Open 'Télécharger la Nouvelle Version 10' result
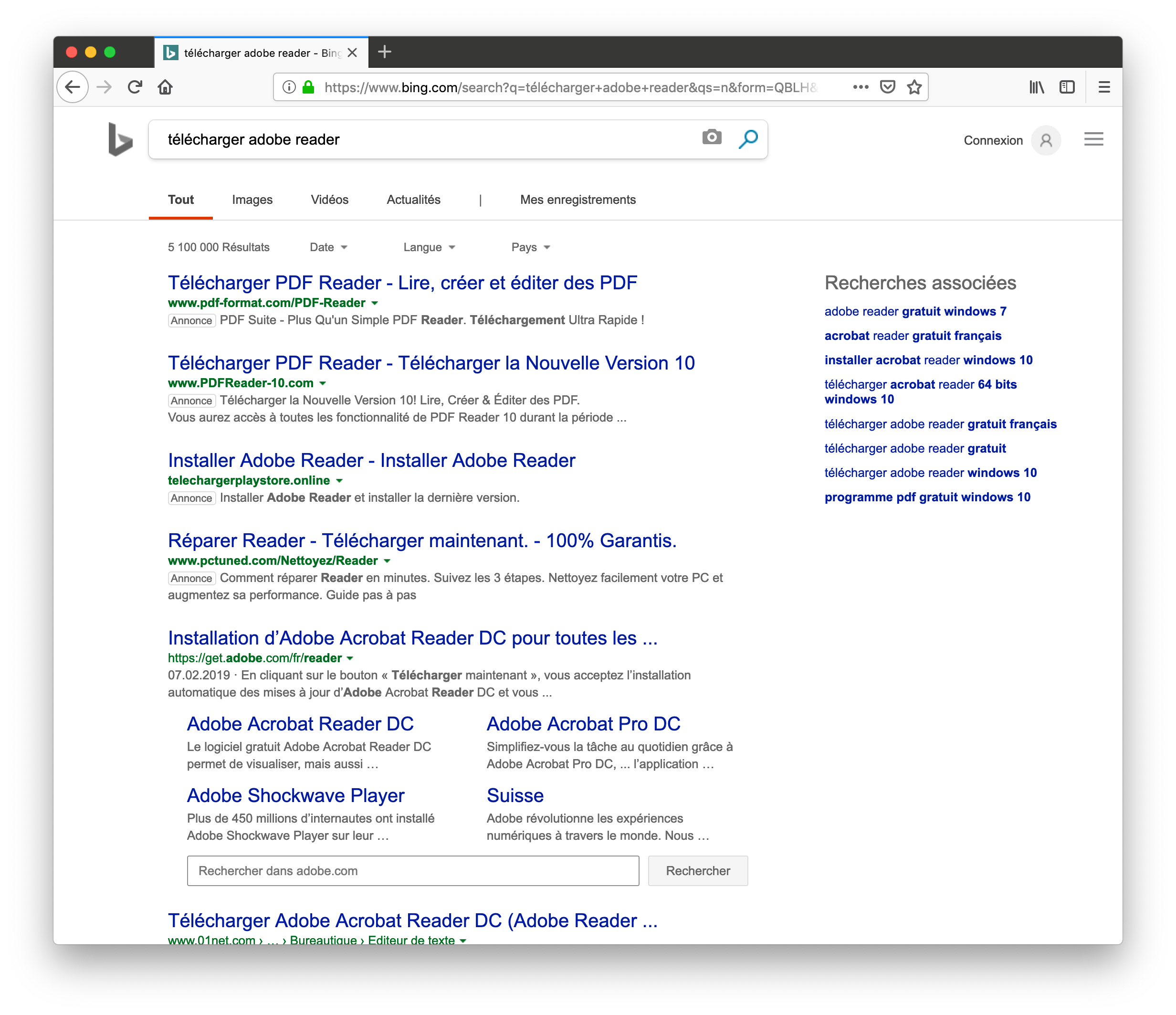 click(431, 363)
